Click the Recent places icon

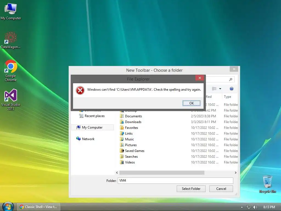[81, 116]
